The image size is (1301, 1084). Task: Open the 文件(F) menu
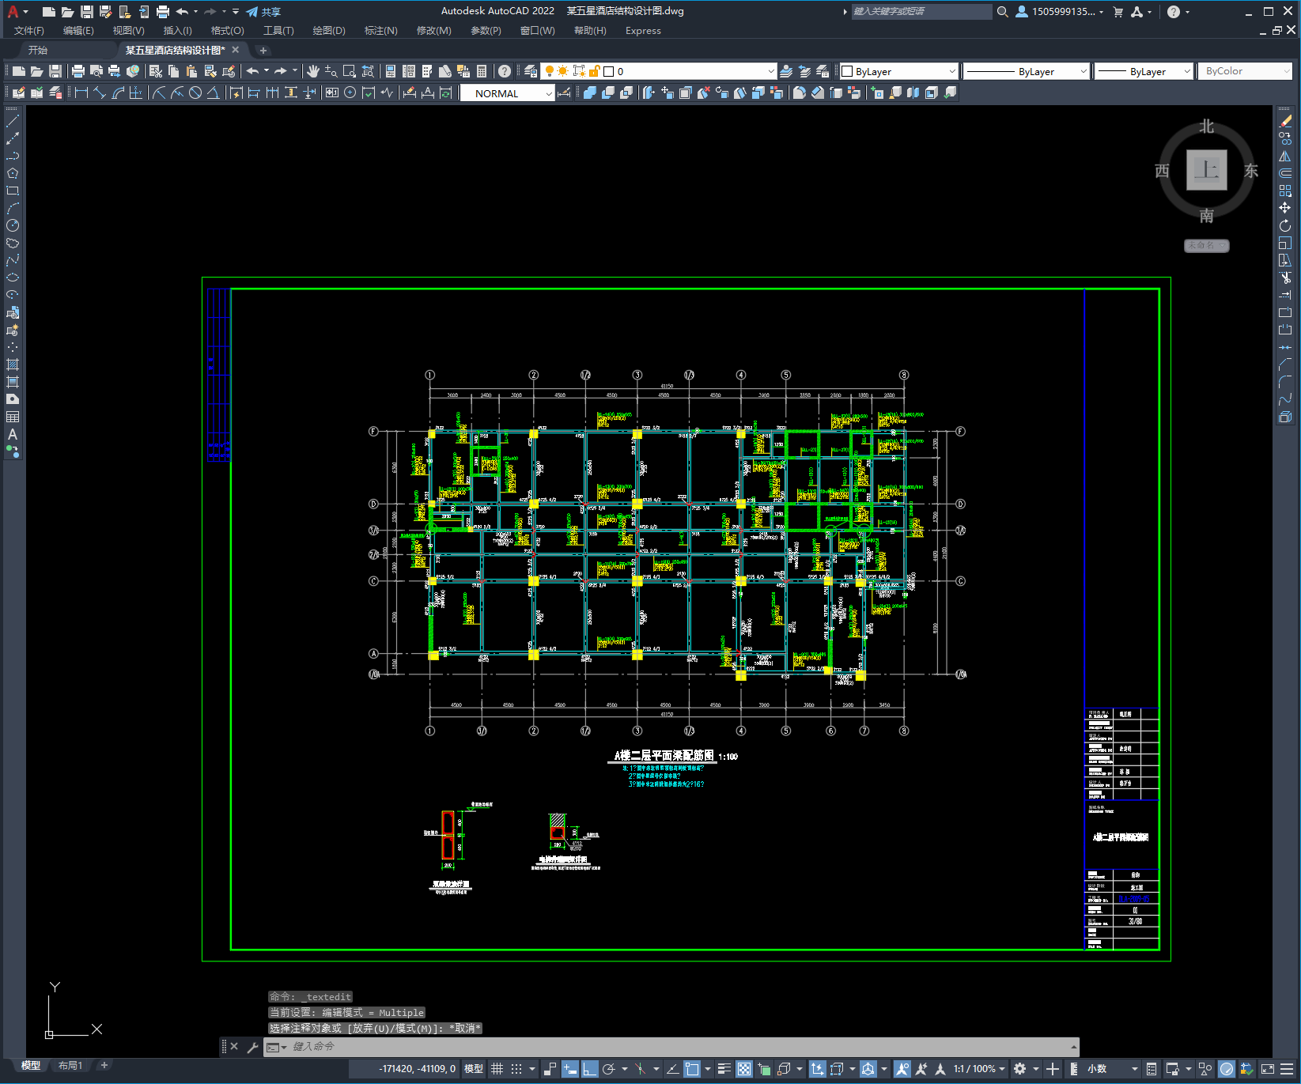[29, 31]
